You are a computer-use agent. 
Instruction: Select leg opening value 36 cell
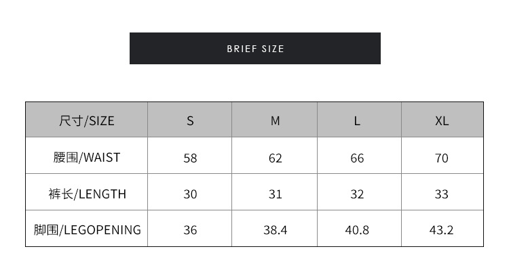click(x=190, y=230)
